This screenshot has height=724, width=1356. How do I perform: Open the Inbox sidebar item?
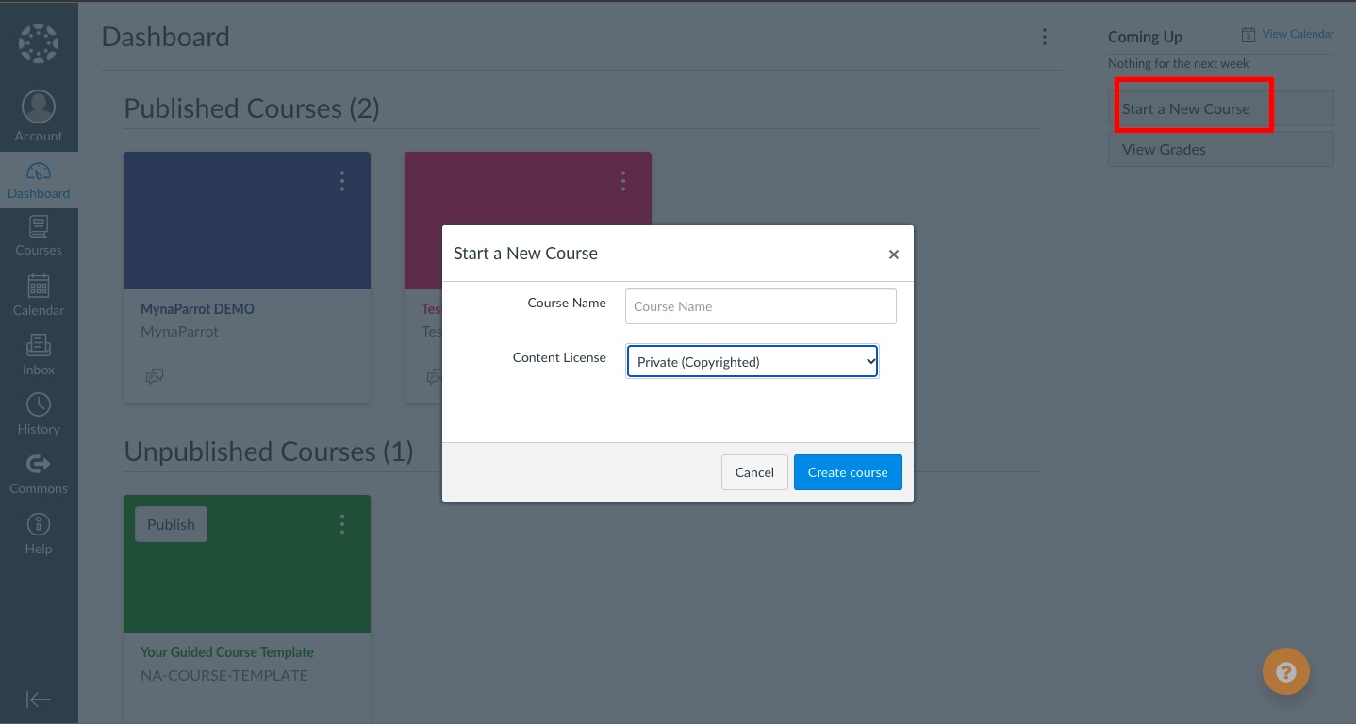(39, 355)
